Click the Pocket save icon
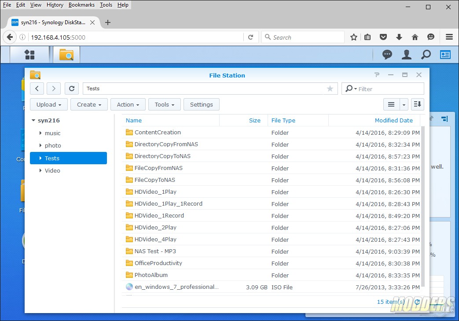This screenshot has height=321, width=459. pos(383,37)
